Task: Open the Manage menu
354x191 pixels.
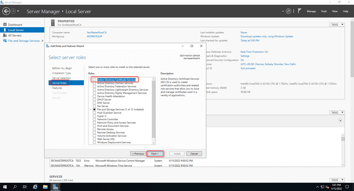Action: (x=311, y=11)
